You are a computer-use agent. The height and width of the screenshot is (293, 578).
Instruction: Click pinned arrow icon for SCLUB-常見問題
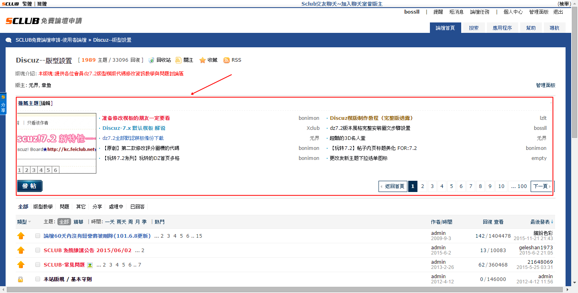pos(21,265)
